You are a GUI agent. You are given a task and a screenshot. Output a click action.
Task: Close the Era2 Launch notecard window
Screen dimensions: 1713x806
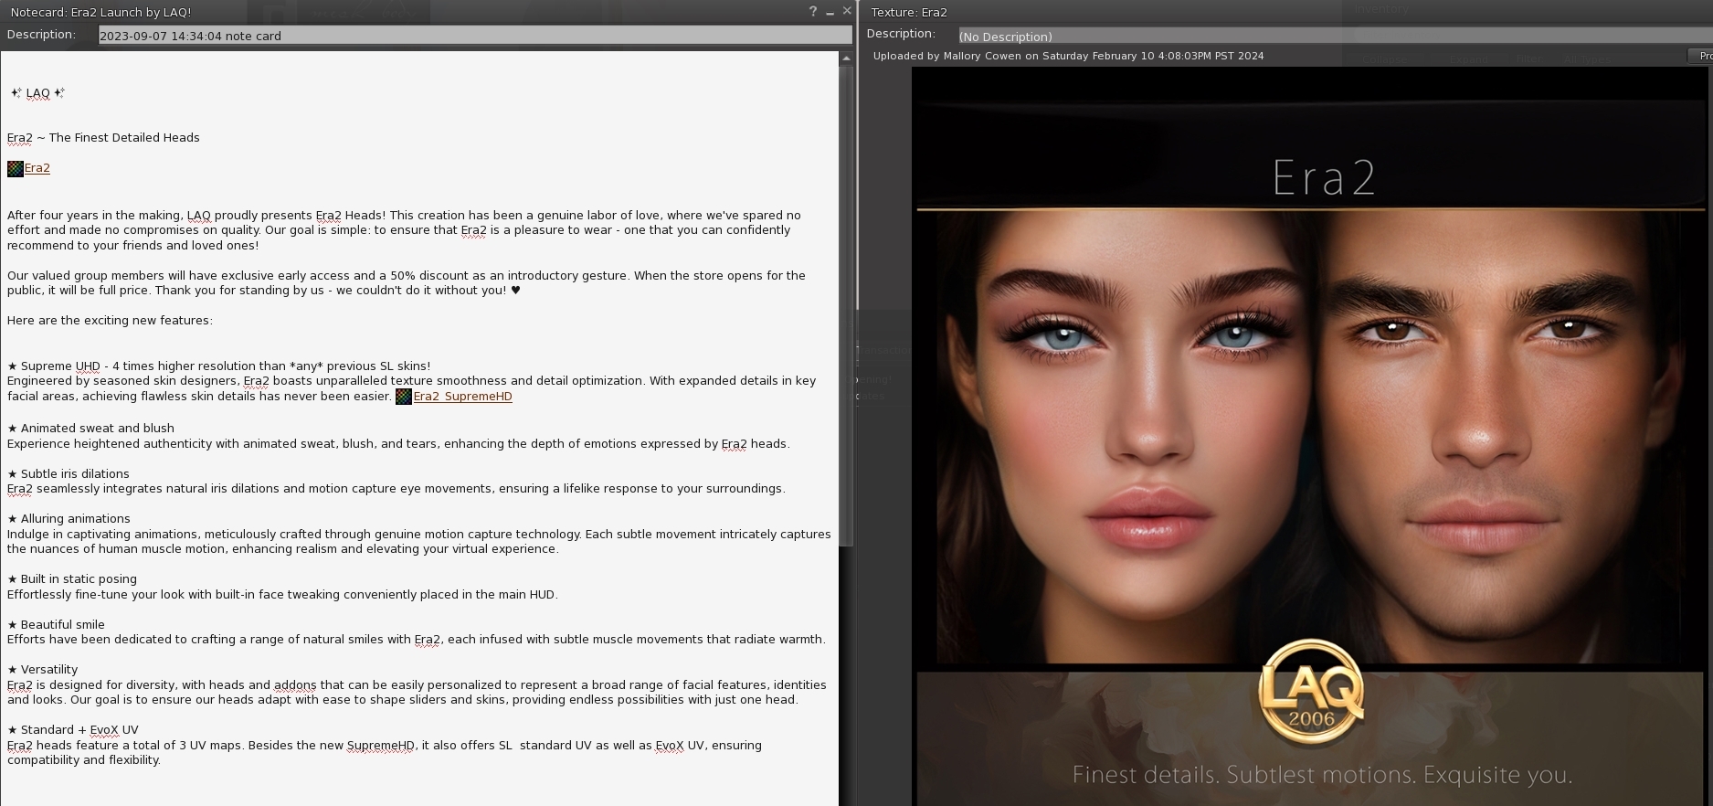pyautogui.click(x=847, y=11)
